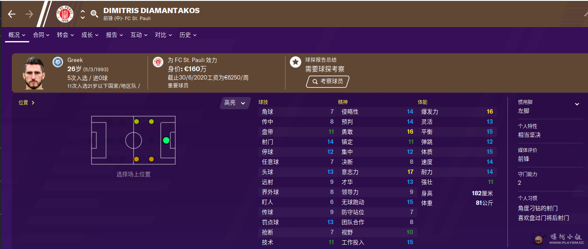Select the lower-right orange position dot
Image resolution: width=588 pixels, height=249 pixels.
click(151, 159)
